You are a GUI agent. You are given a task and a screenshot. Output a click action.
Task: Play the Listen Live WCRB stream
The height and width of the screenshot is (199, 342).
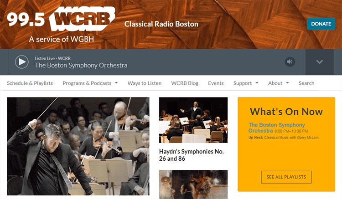tap(21, 62)
